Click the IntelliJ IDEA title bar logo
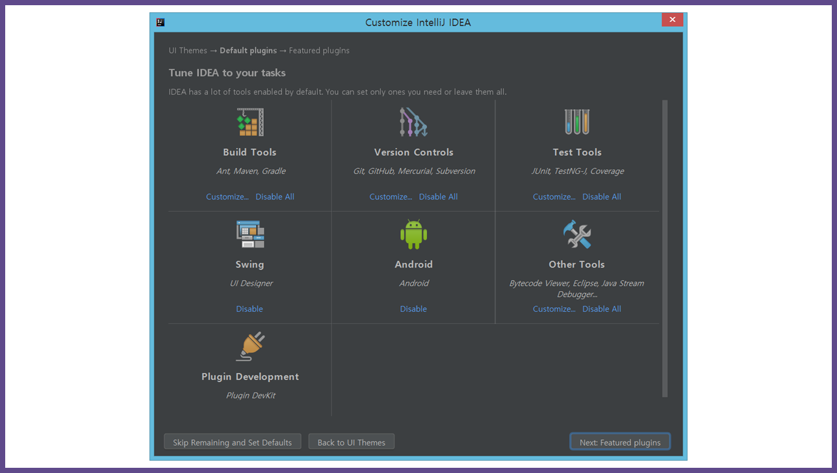The width and height of the screenshot is (837, 473). 161,22
